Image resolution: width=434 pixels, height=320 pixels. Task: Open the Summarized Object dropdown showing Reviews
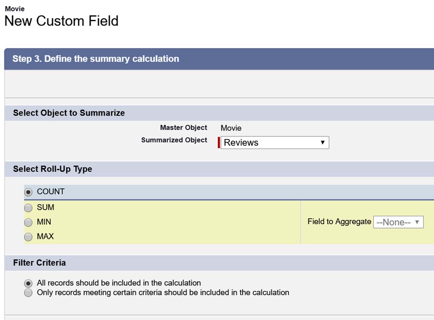click(274, 142)
